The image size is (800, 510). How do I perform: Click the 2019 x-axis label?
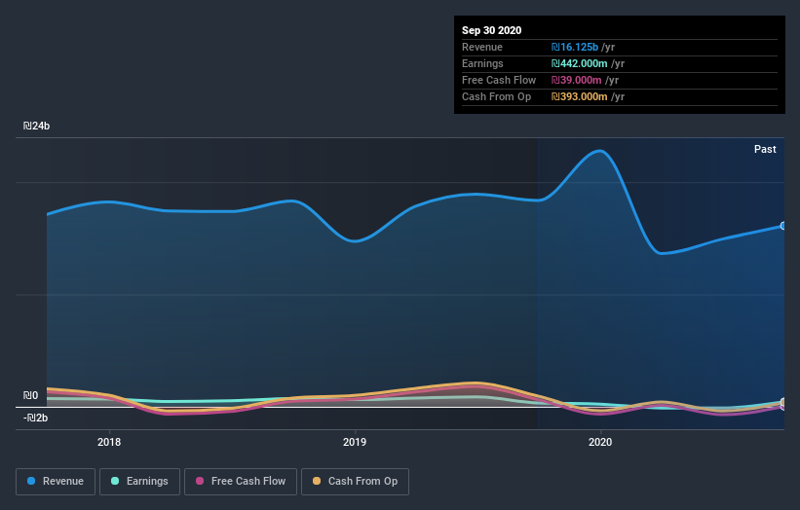click(x=355, y=442)
